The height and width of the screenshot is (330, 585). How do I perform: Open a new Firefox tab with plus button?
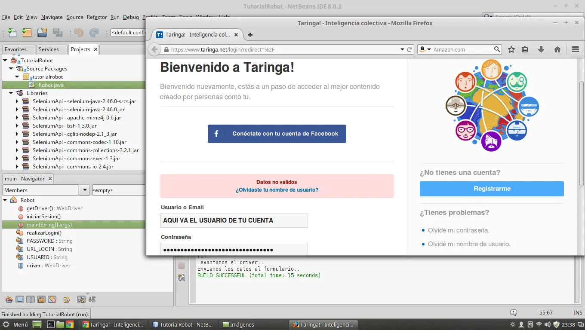click(x=250, y=35)
